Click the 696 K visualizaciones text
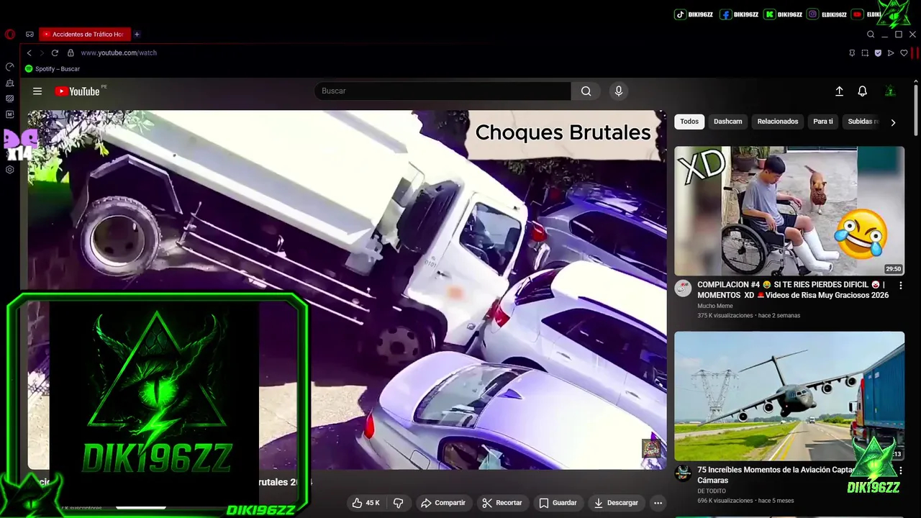The height and width of the screenshot is (518, 921). tap(725, 501)
